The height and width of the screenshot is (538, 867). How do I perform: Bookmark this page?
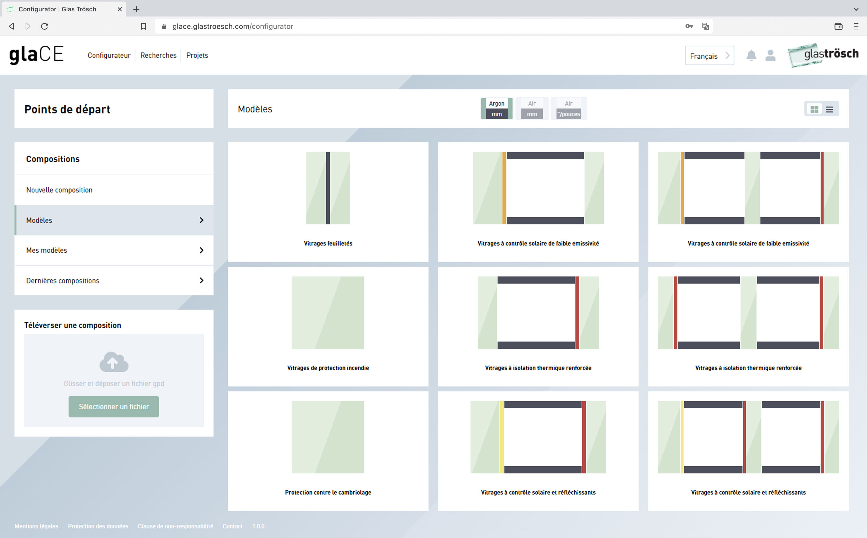pos(144,26)
